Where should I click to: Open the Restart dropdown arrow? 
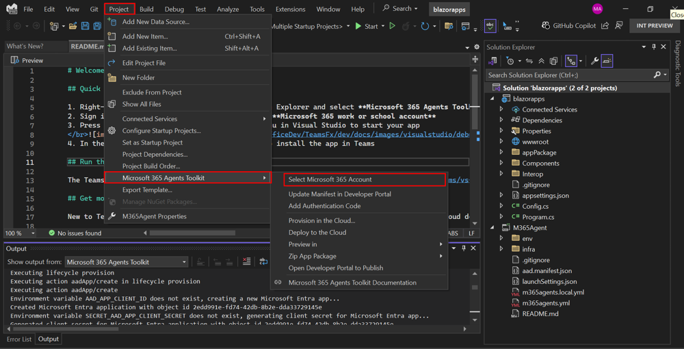(435, 26)
